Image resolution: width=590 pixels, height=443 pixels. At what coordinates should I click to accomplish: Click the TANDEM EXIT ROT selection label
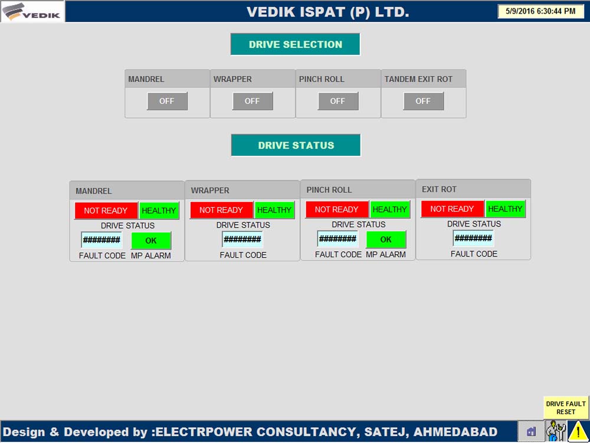[418, 80]
